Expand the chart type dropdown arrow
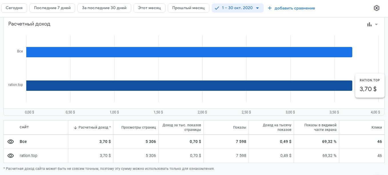 point(376,24)
